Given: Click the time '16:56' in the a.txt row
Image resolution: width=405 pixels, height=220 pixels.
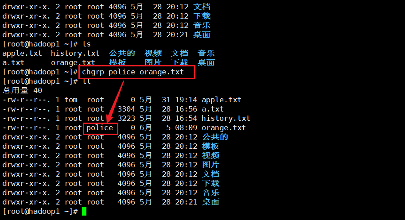Looking at the screenshot, I should (x=186, y=109).
